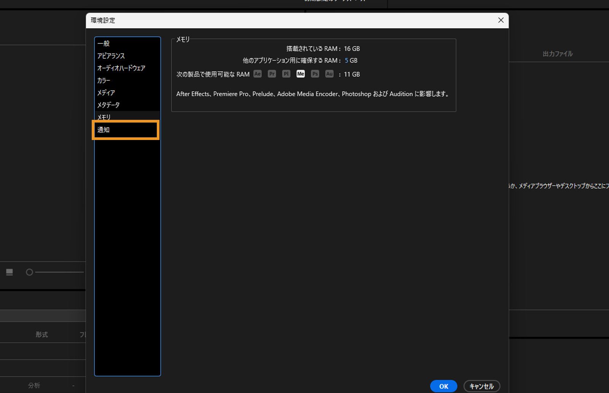Click the thumbnail display icon near zoom slider
This screenshot has width=609, height=393.
coord(10,272)
